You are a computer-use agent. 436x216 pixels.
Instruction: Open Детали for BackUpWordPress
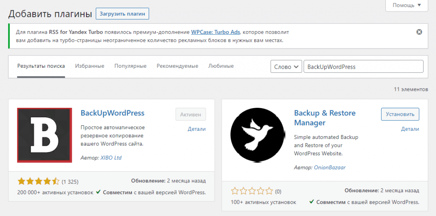197,129
